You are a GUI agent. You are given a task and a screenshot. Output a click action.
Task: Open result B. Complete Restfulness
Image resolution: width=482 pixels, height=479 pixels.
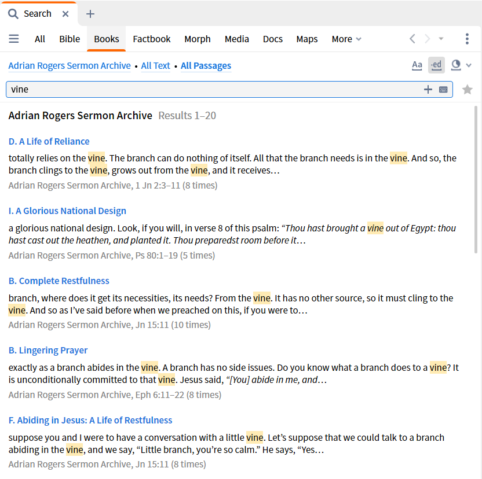coord(59,281)
